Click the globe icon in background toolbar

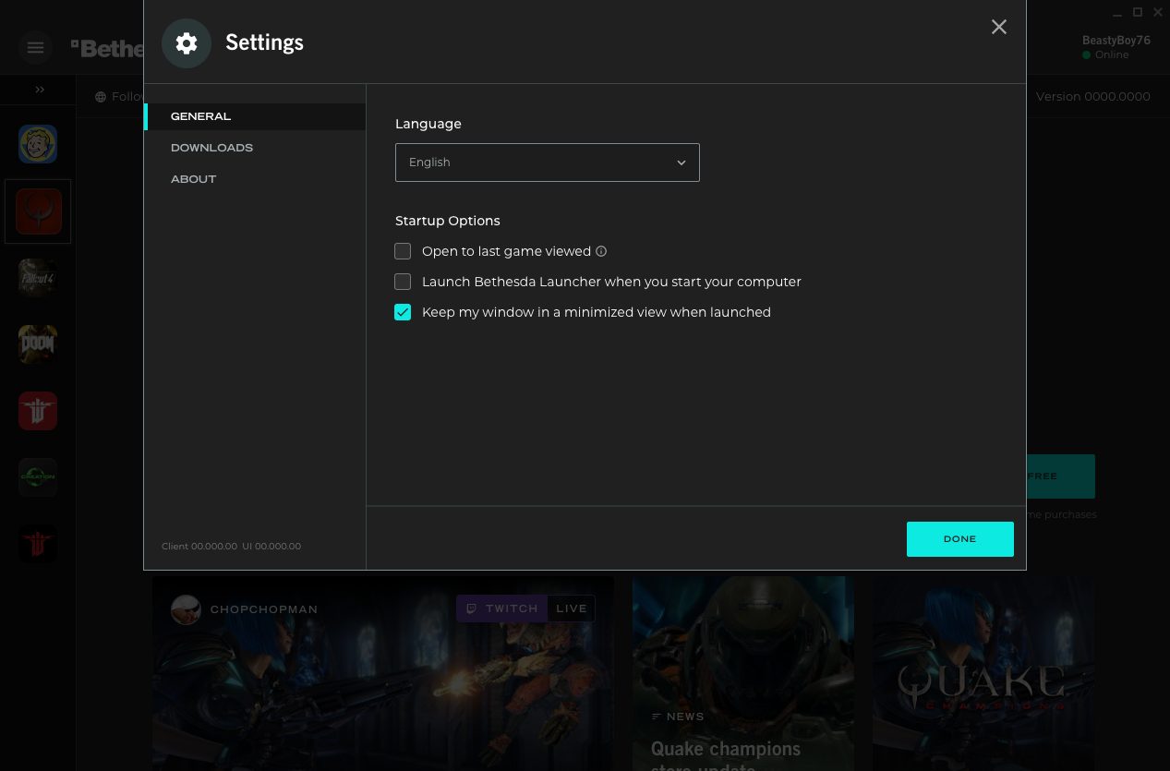coord(101,97)
